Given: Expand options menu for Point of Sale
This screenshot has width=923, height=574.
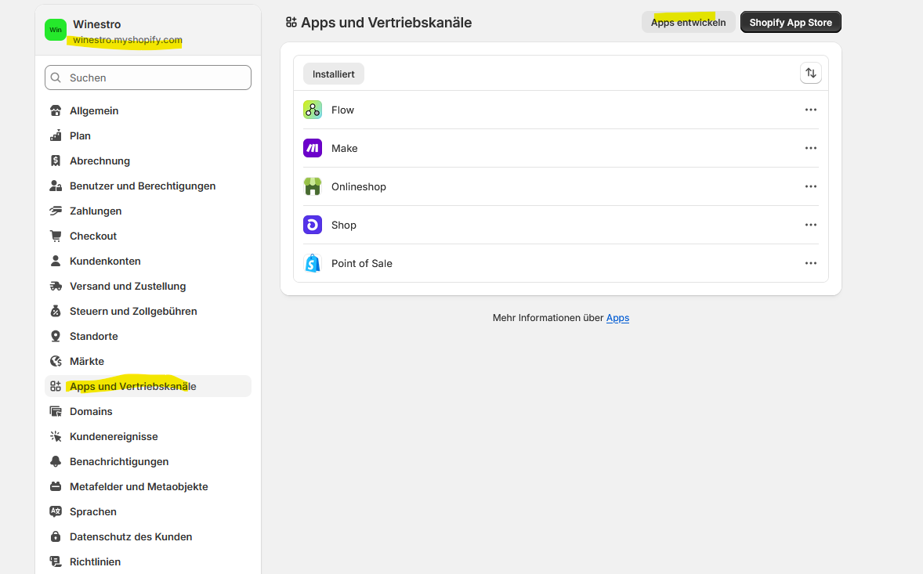Looking at the screenshot, I should [811, 263].
